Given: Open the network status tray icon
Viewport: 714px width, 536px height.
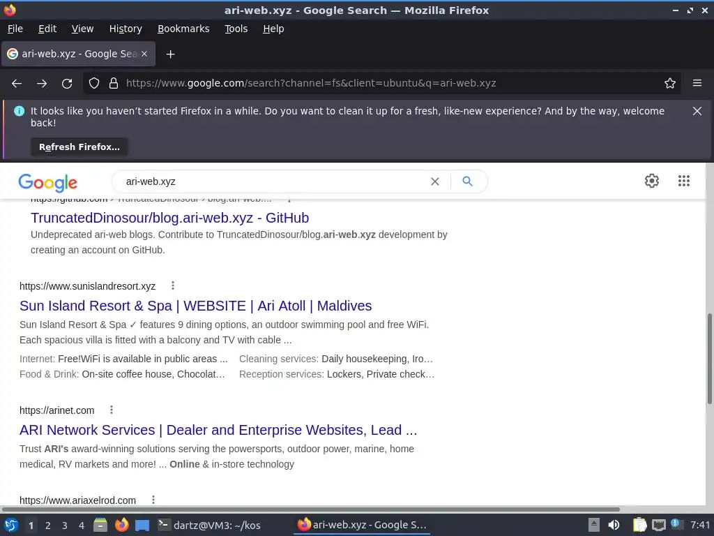Looking at the screenshot, I should [x=658, y=525].
